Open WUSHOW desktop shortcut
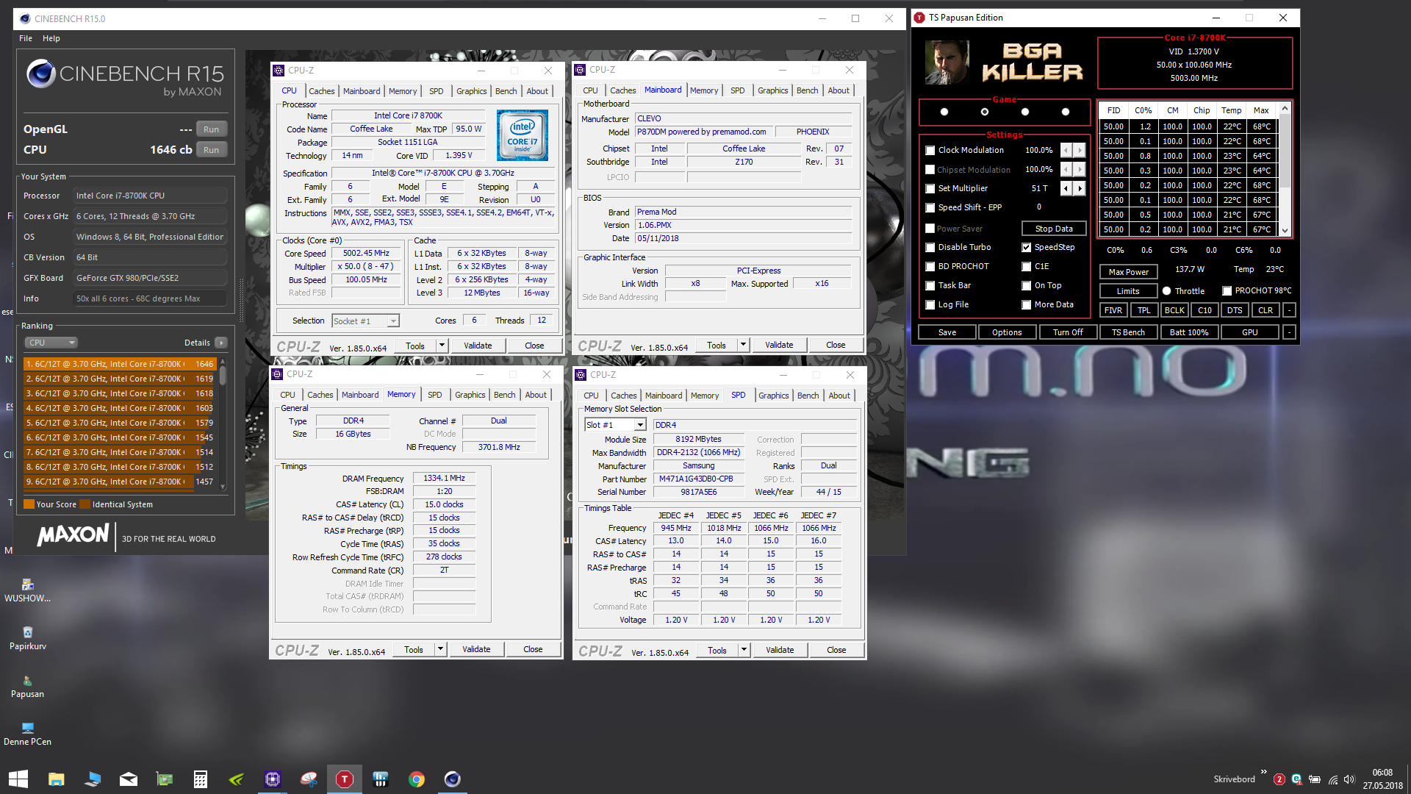The image size is (1411, 794). 27,590
